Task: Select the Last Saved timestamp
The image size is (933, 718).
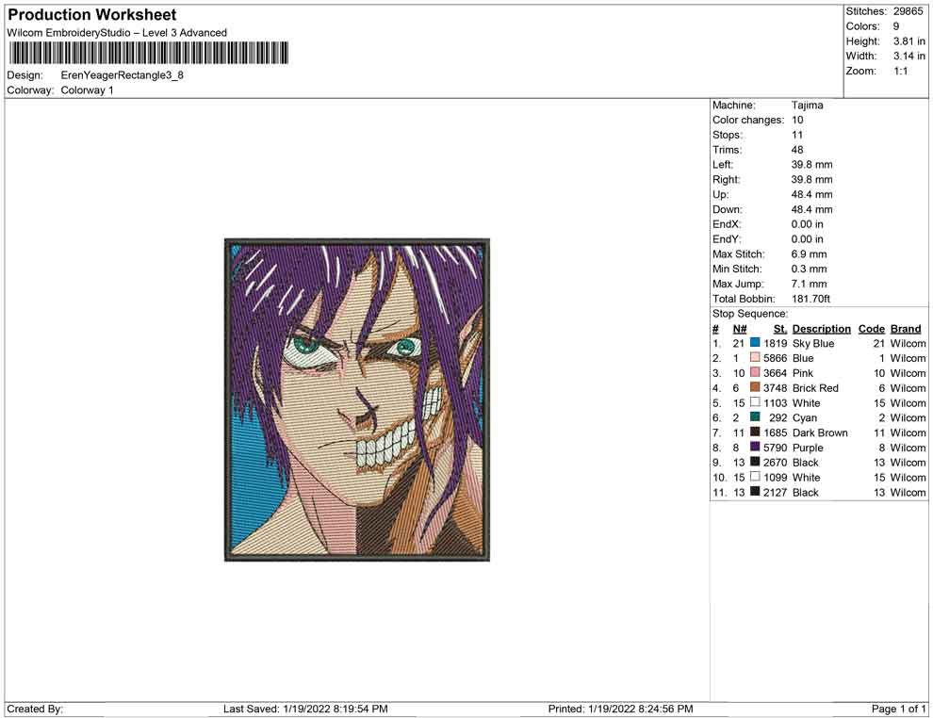Action: (305, 709)
